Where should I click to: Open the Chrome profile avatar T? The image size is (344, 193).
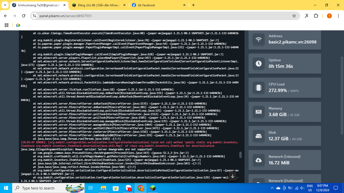point(329,16)
